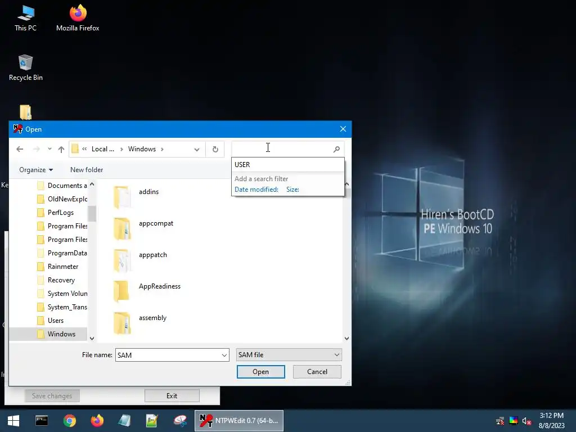This screenshot has width=576, height=432.
Task: Open Mozilla Firefox desktop shortcut
Action: [78, 19]
